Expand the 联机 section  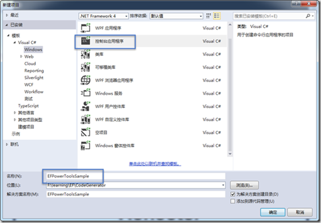[x=7, y=144]
